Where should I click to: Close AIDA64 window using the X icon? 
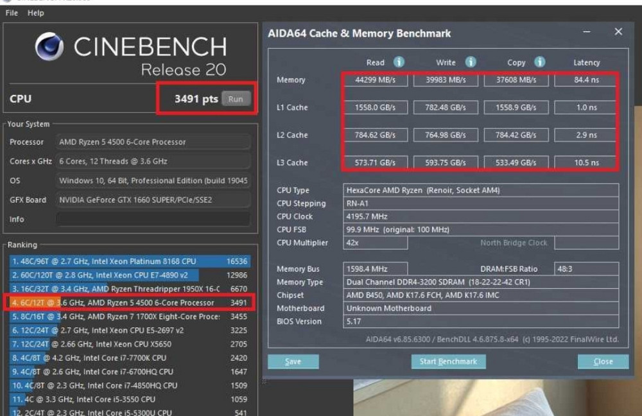pos(618,32)
